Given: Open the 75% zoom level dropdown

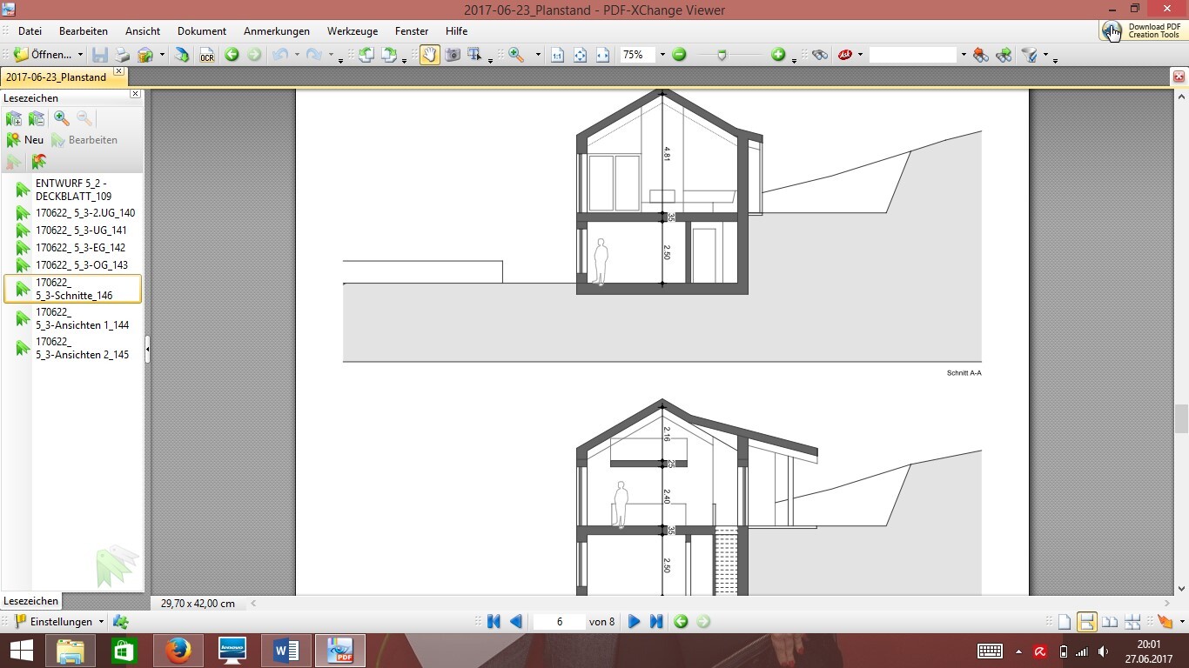Looking at the screenshot, I should 662,55.
